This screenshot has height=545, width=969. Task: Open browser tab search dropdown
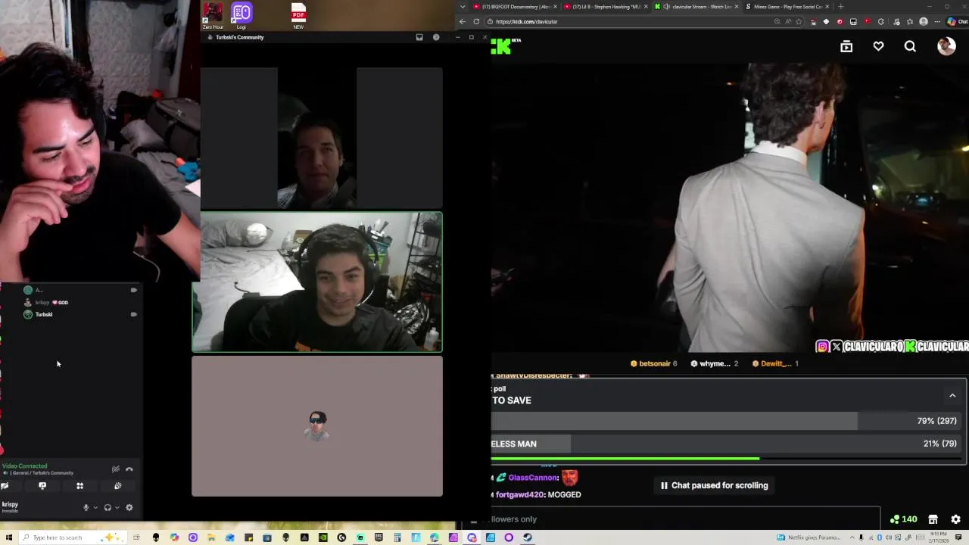tap(463, 7)
